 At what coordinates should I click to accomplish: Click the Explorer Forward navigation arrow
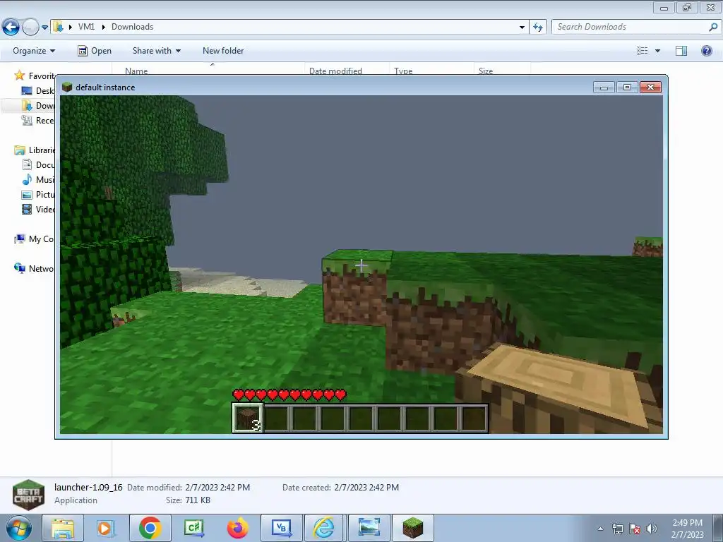point(30,27)
